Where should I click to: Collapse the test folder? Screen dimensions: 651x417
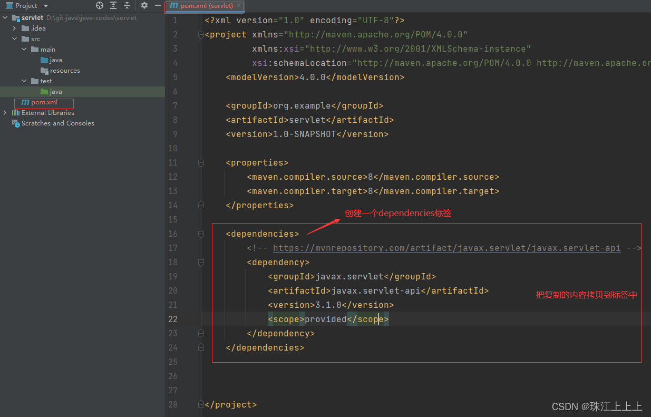tap(24, 81)
